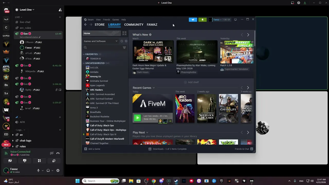Switch to the STORE tab
329x185 pixels.
(x=99, y=25)
